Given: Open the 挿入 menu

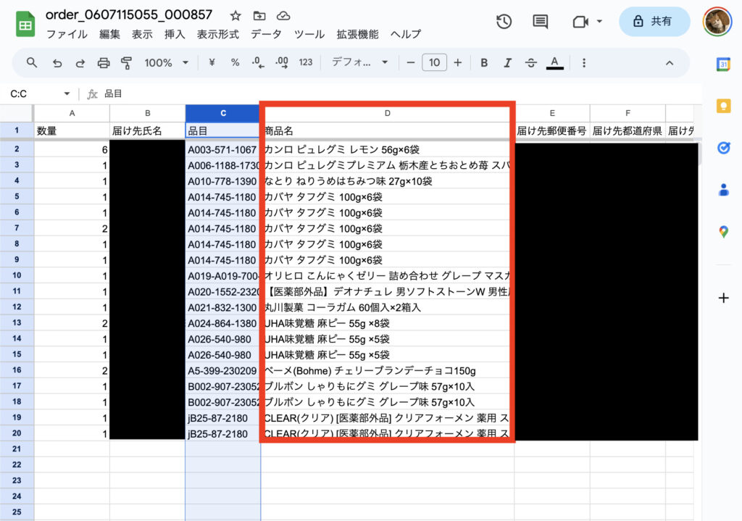Looking at the screenshot, I should tap(175, 34).
